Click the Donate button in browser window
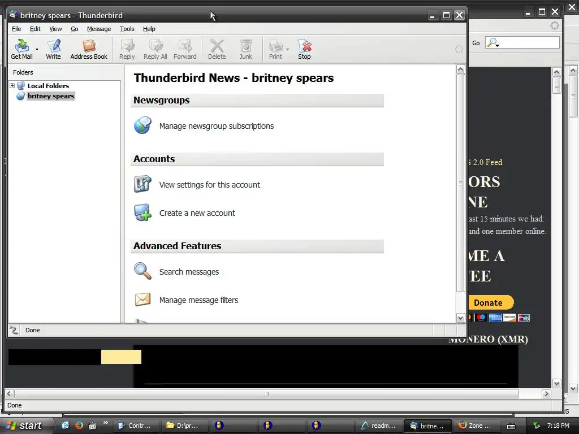Viewport: 579px width, 434px height. coord(491,303)
